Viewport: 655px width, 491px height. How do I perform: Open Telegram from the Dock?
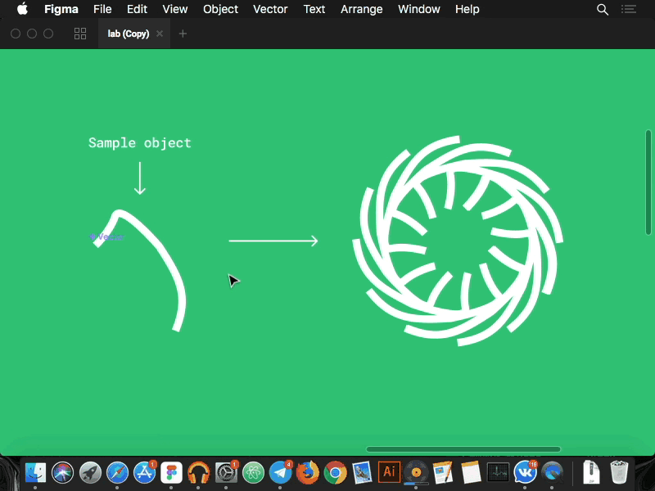tap(280, 472)
